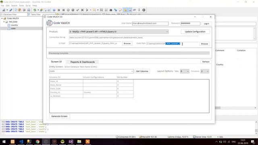
Task: Open HeidiSQL File menu
Action: pos(2,6)
